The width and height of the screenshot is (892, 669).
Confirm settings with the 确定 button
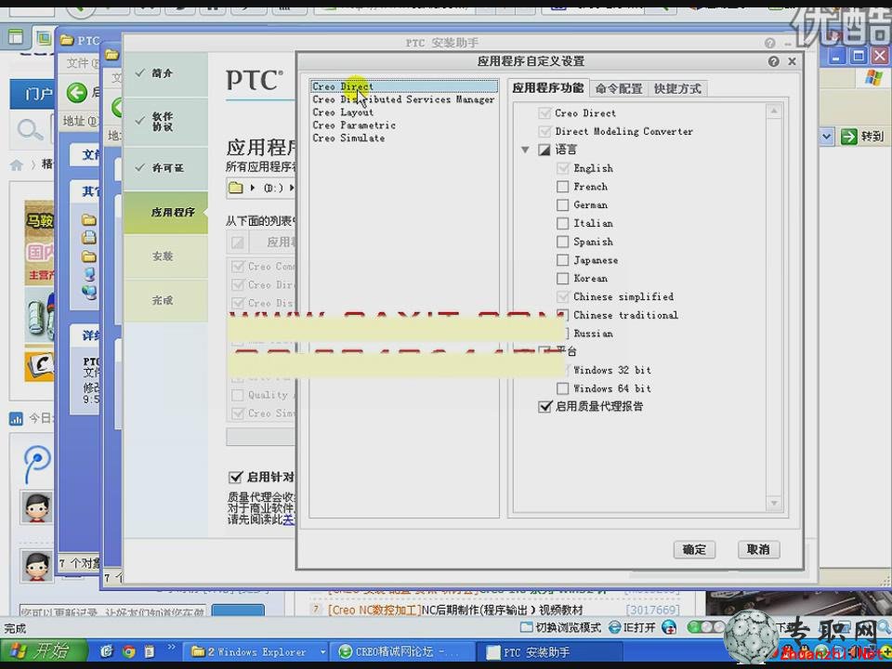pyautogui.click(x=694, y=549)
